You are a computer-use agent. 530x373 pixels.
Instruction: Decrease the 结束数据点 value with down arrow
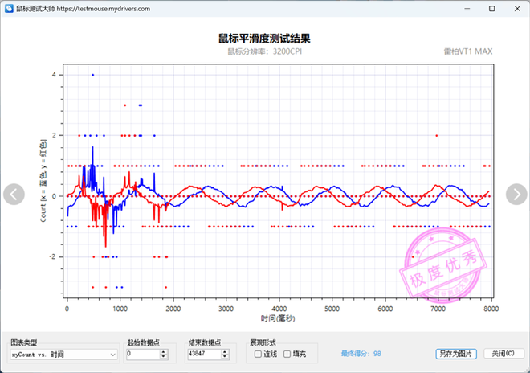coord(226,356)
